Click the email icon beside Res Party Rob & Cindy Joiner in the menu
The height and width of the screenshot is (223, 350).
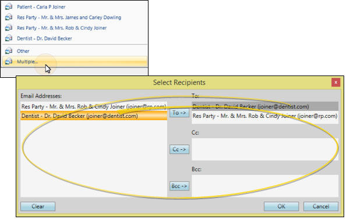[9, 28]
